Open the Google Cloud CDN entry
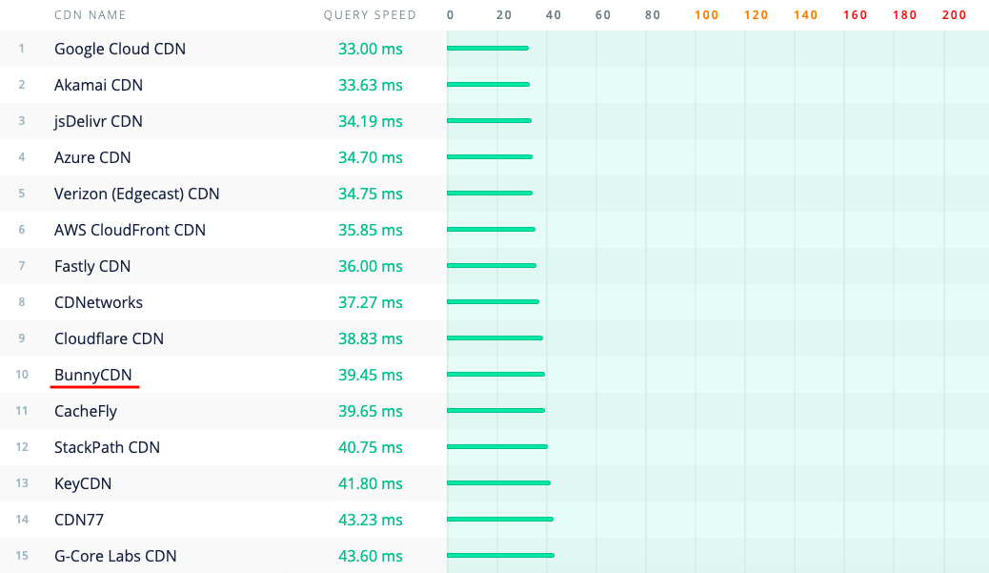The image size is (989, 573). pyautogui.click(x=120, y=49)
